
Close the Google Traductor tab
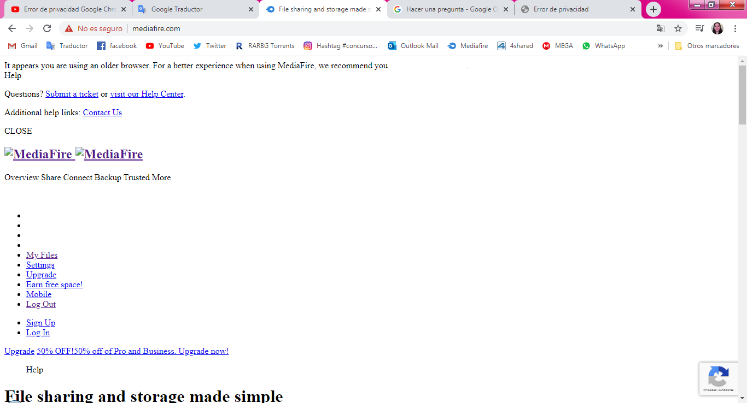(x=251, y=9)
